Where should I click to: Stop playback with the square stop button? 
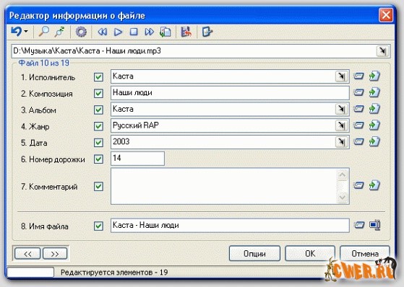click(134, 32)
